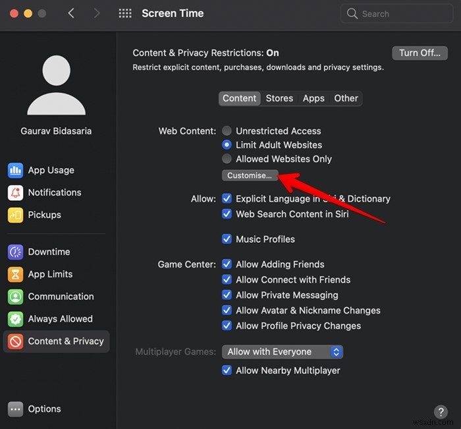Viewport: 461px width, 429px height.
Task: Switch to the Other tab
Action: [346, 98]
